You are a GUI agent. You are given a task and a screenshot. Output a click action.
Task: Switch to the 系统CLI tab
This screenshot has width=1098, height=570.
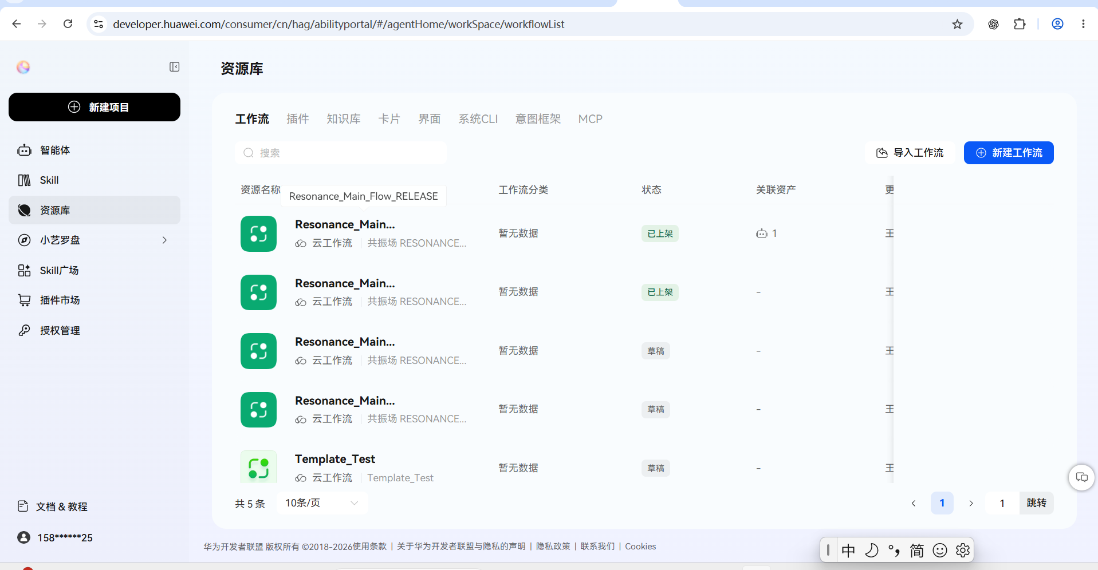(x=478, y=119)
